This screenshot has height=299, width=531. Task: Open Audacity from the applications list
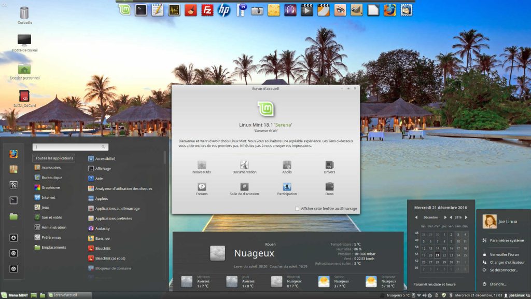pos(102,228)
